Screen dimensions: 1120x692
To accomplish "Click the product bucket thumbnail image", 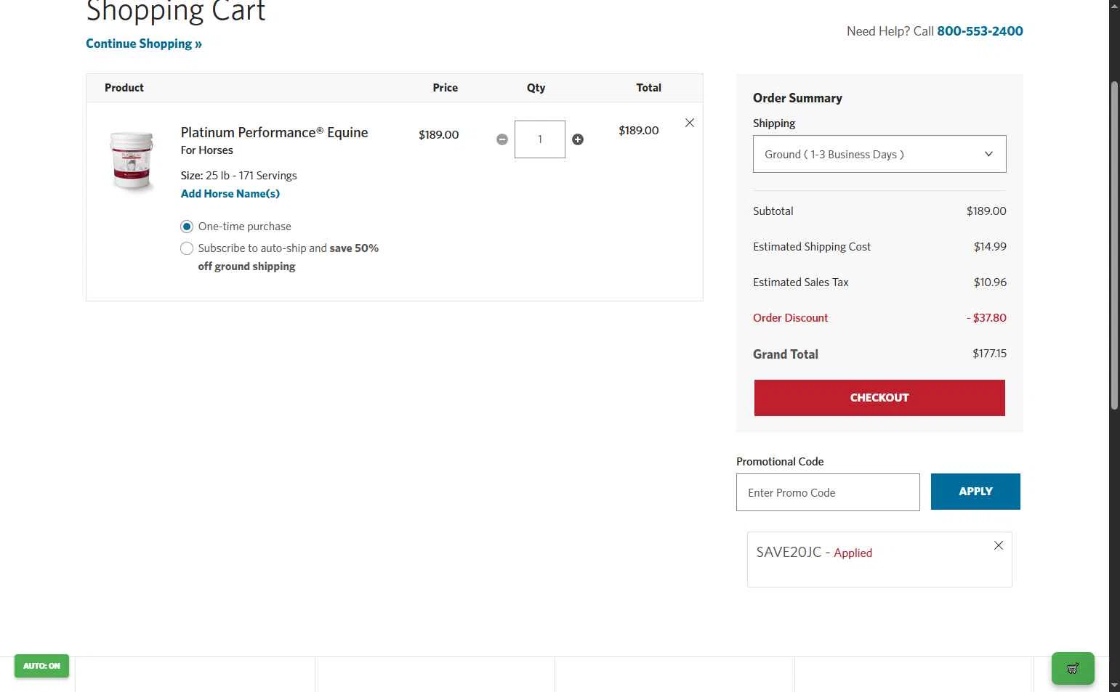I will (132, 161).
